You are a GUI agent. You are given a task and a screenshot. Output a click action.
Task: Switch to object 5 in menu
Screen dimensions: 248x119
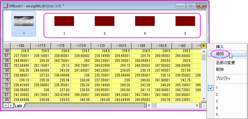click(x=227, y=115)
